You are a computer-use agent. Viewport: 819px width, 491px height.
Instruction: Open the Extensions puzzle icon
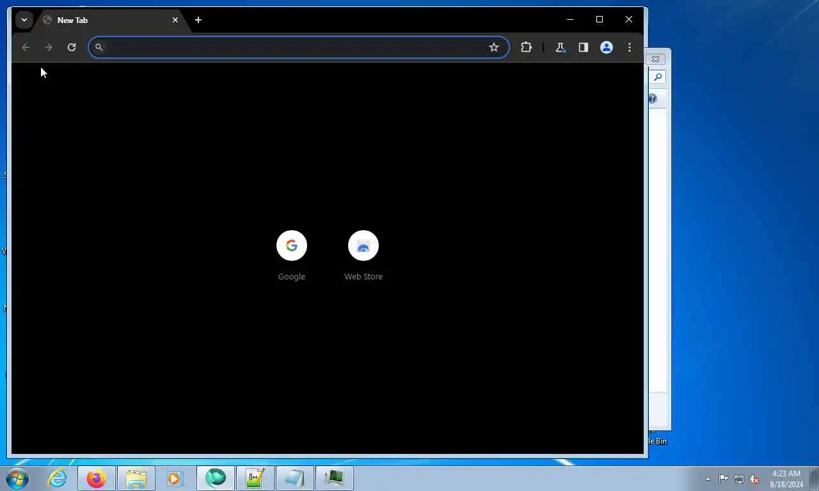[527, 47]
